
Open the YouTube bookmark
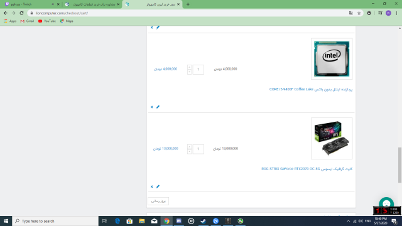tap(47, 21)
